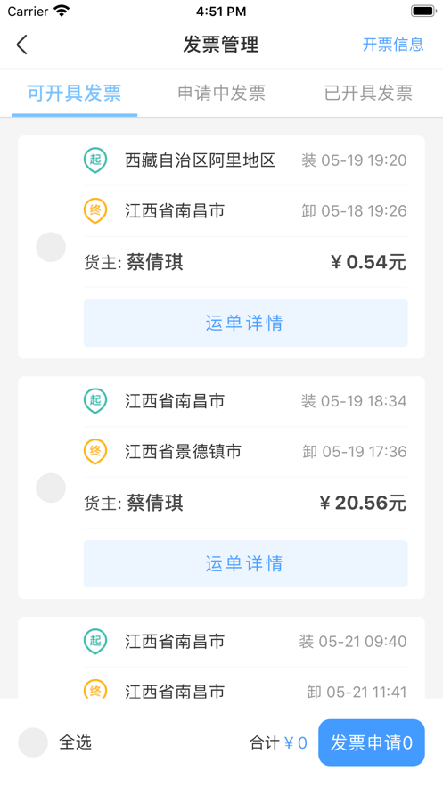Open 开票信息 link in header
Screen dimensions: 443x787
click(393, 45)
